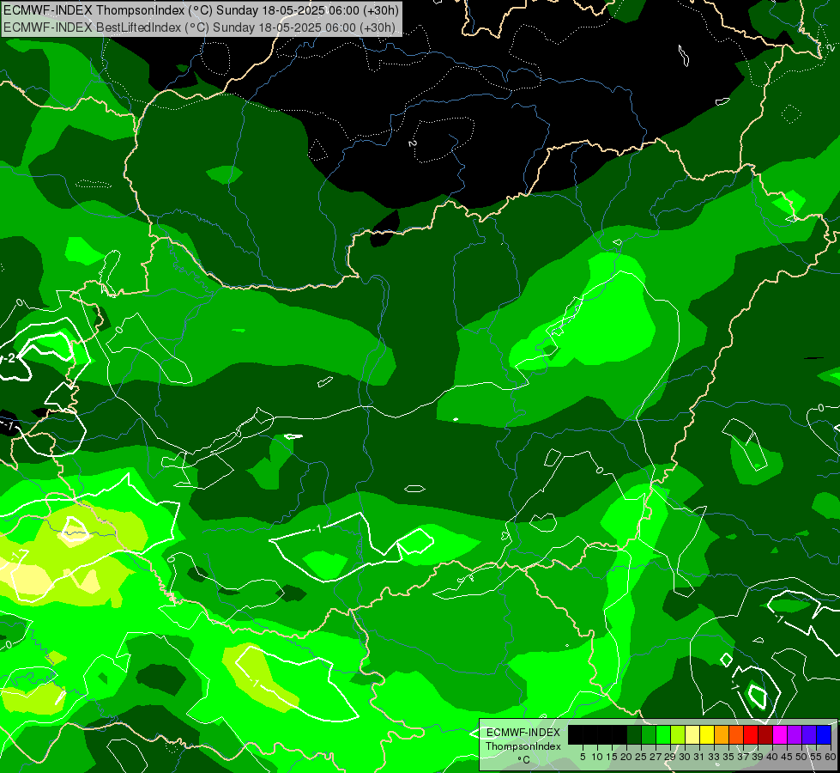Image resolution: width=840 pixels, height=773 pixels.
Task: Click the -2 contour label on the map
Action: click(10, 358)
